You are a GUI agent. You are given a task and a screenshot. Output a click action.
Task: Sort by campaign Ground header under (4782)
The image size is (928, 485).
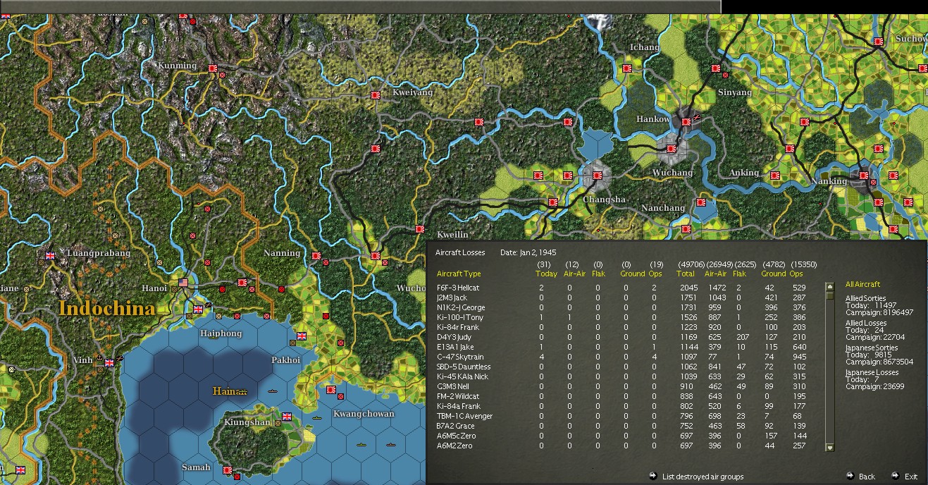(x=773, y=274)
